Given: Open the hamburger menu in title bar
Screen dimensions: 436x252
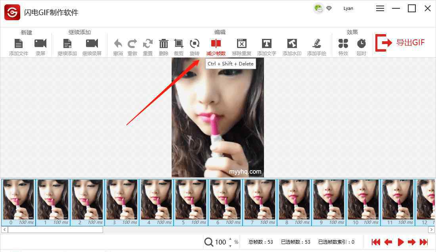Looking at the screenshot, I should click(x=380, y=8).
